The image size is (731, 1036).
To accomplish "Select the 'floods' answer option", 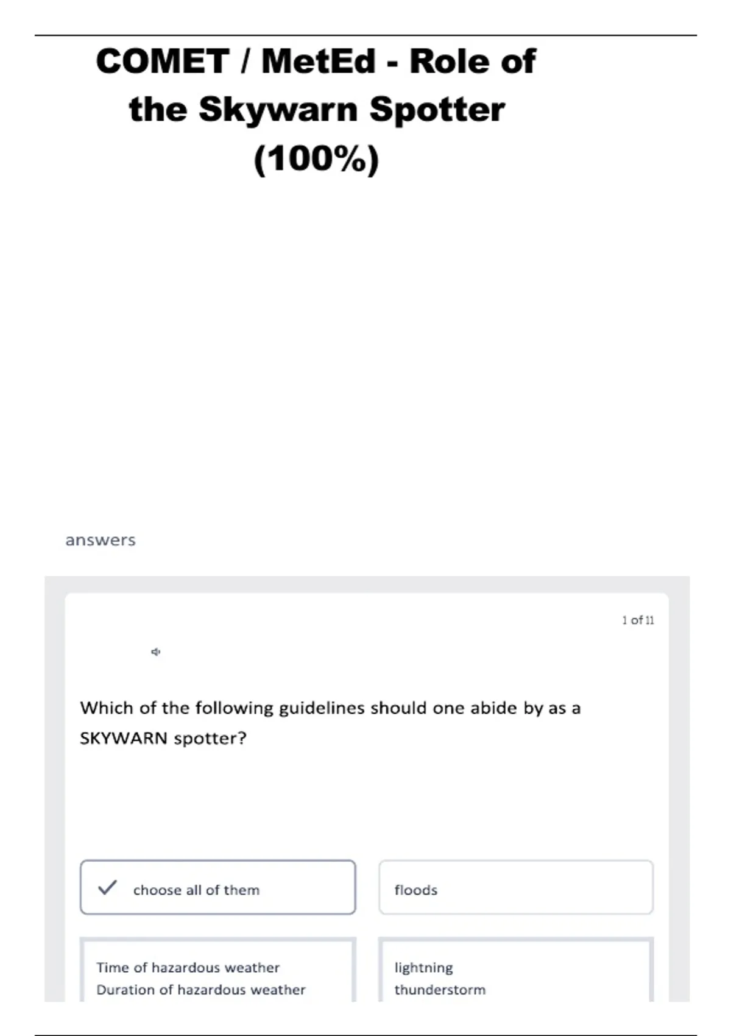I will tap(516, 887).
